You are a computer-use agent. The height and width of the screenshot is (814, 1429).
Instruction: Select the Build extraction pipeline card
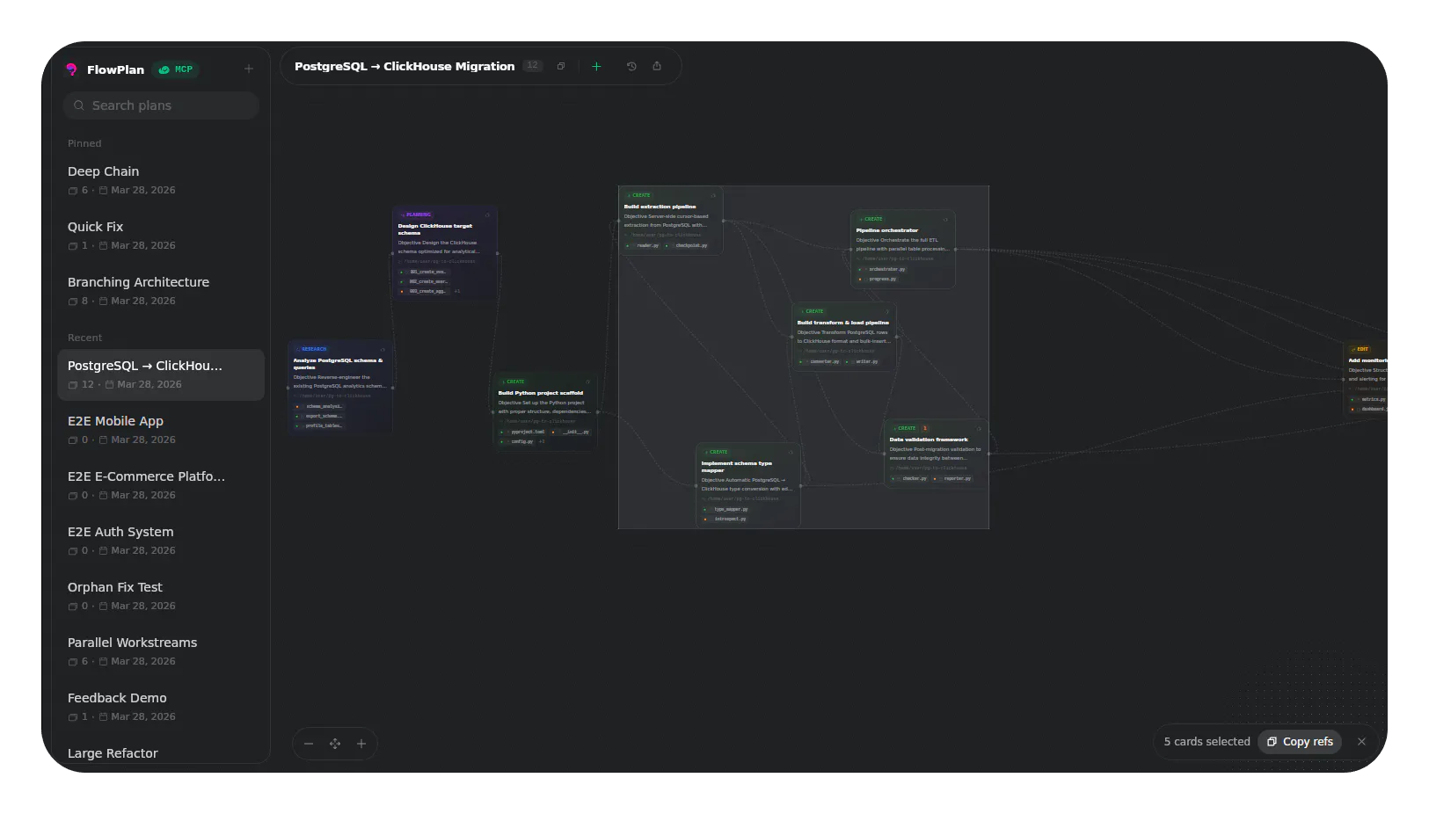point(671,222)
